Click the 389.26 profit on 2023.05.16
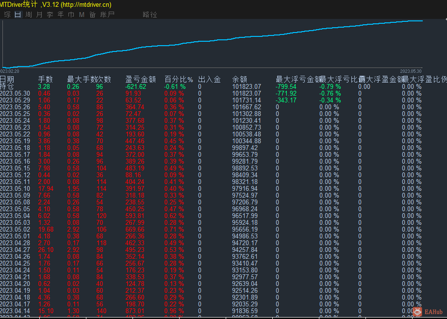 click(x=135, y=161)
